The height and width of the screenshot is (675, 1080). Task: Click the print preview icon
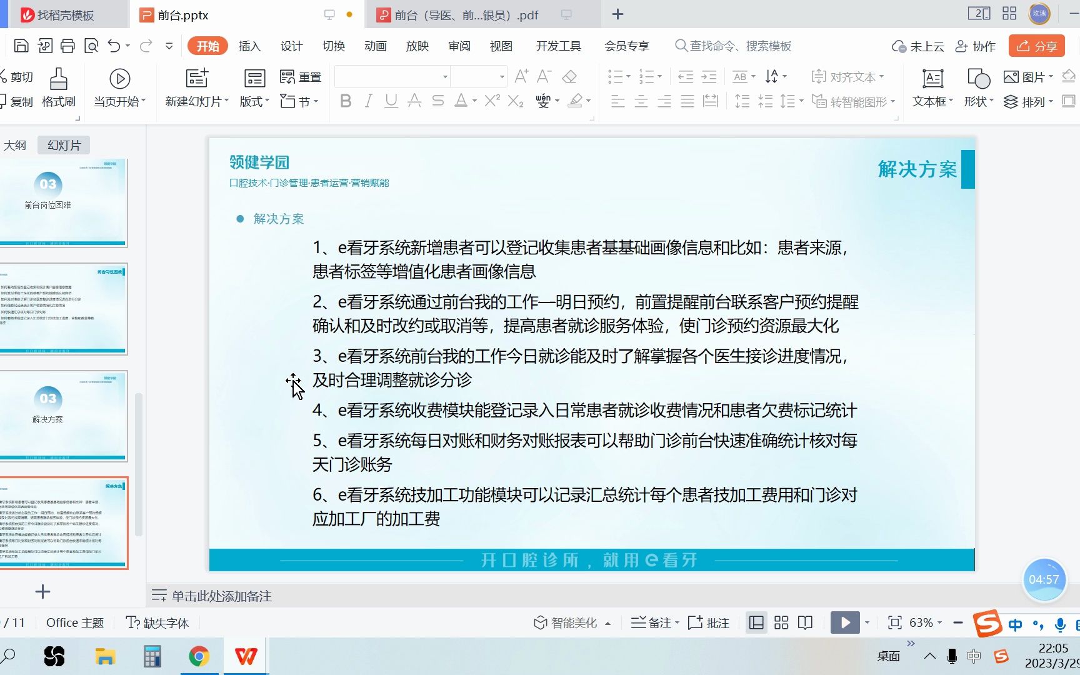click(91, 46)
